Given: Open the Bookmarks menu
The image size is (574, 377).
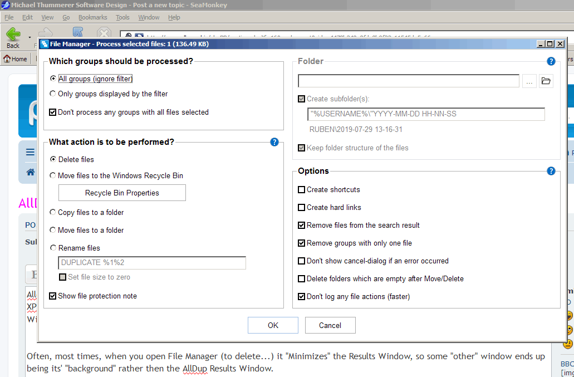Looking at the screenshot, I should [92, 18].
